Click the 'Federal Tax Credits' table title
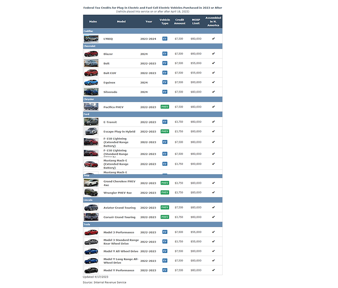This screenshot has width=338, height=288. [153, 8]
